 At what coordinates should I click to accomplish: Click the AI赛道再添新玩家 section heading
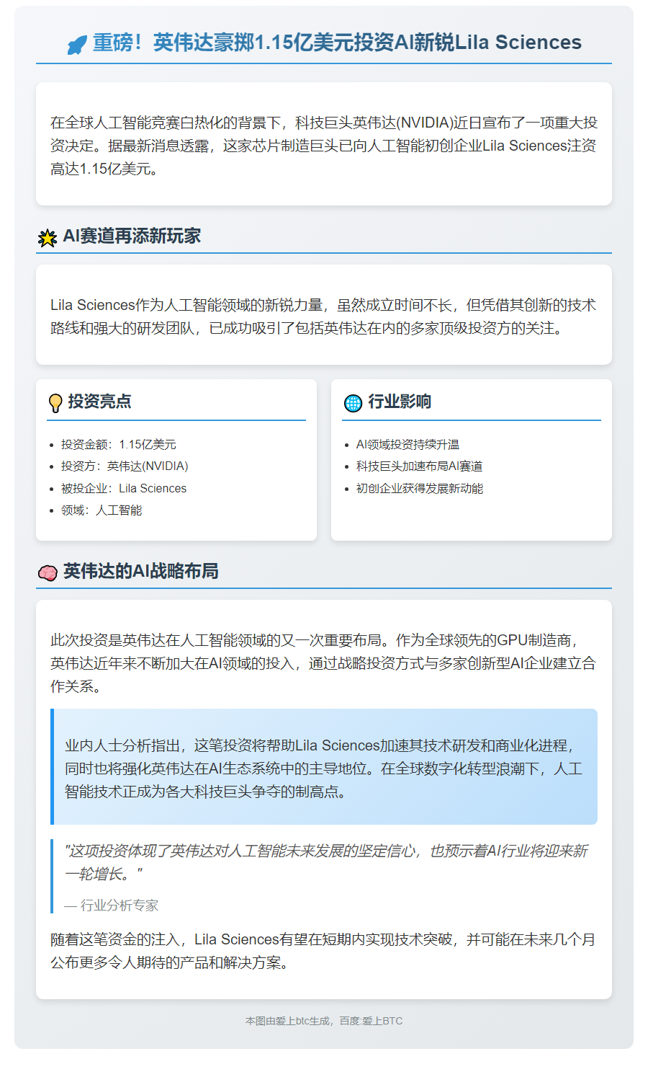[132, 236]
